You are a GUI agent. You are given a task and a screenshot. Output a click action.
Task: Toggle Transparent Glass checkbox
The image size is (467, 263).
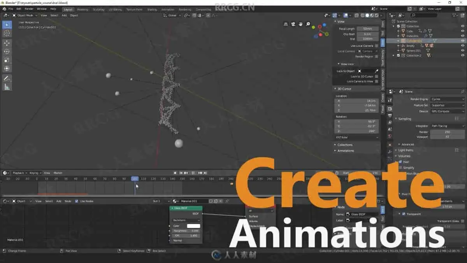click(x=462, y=221)
